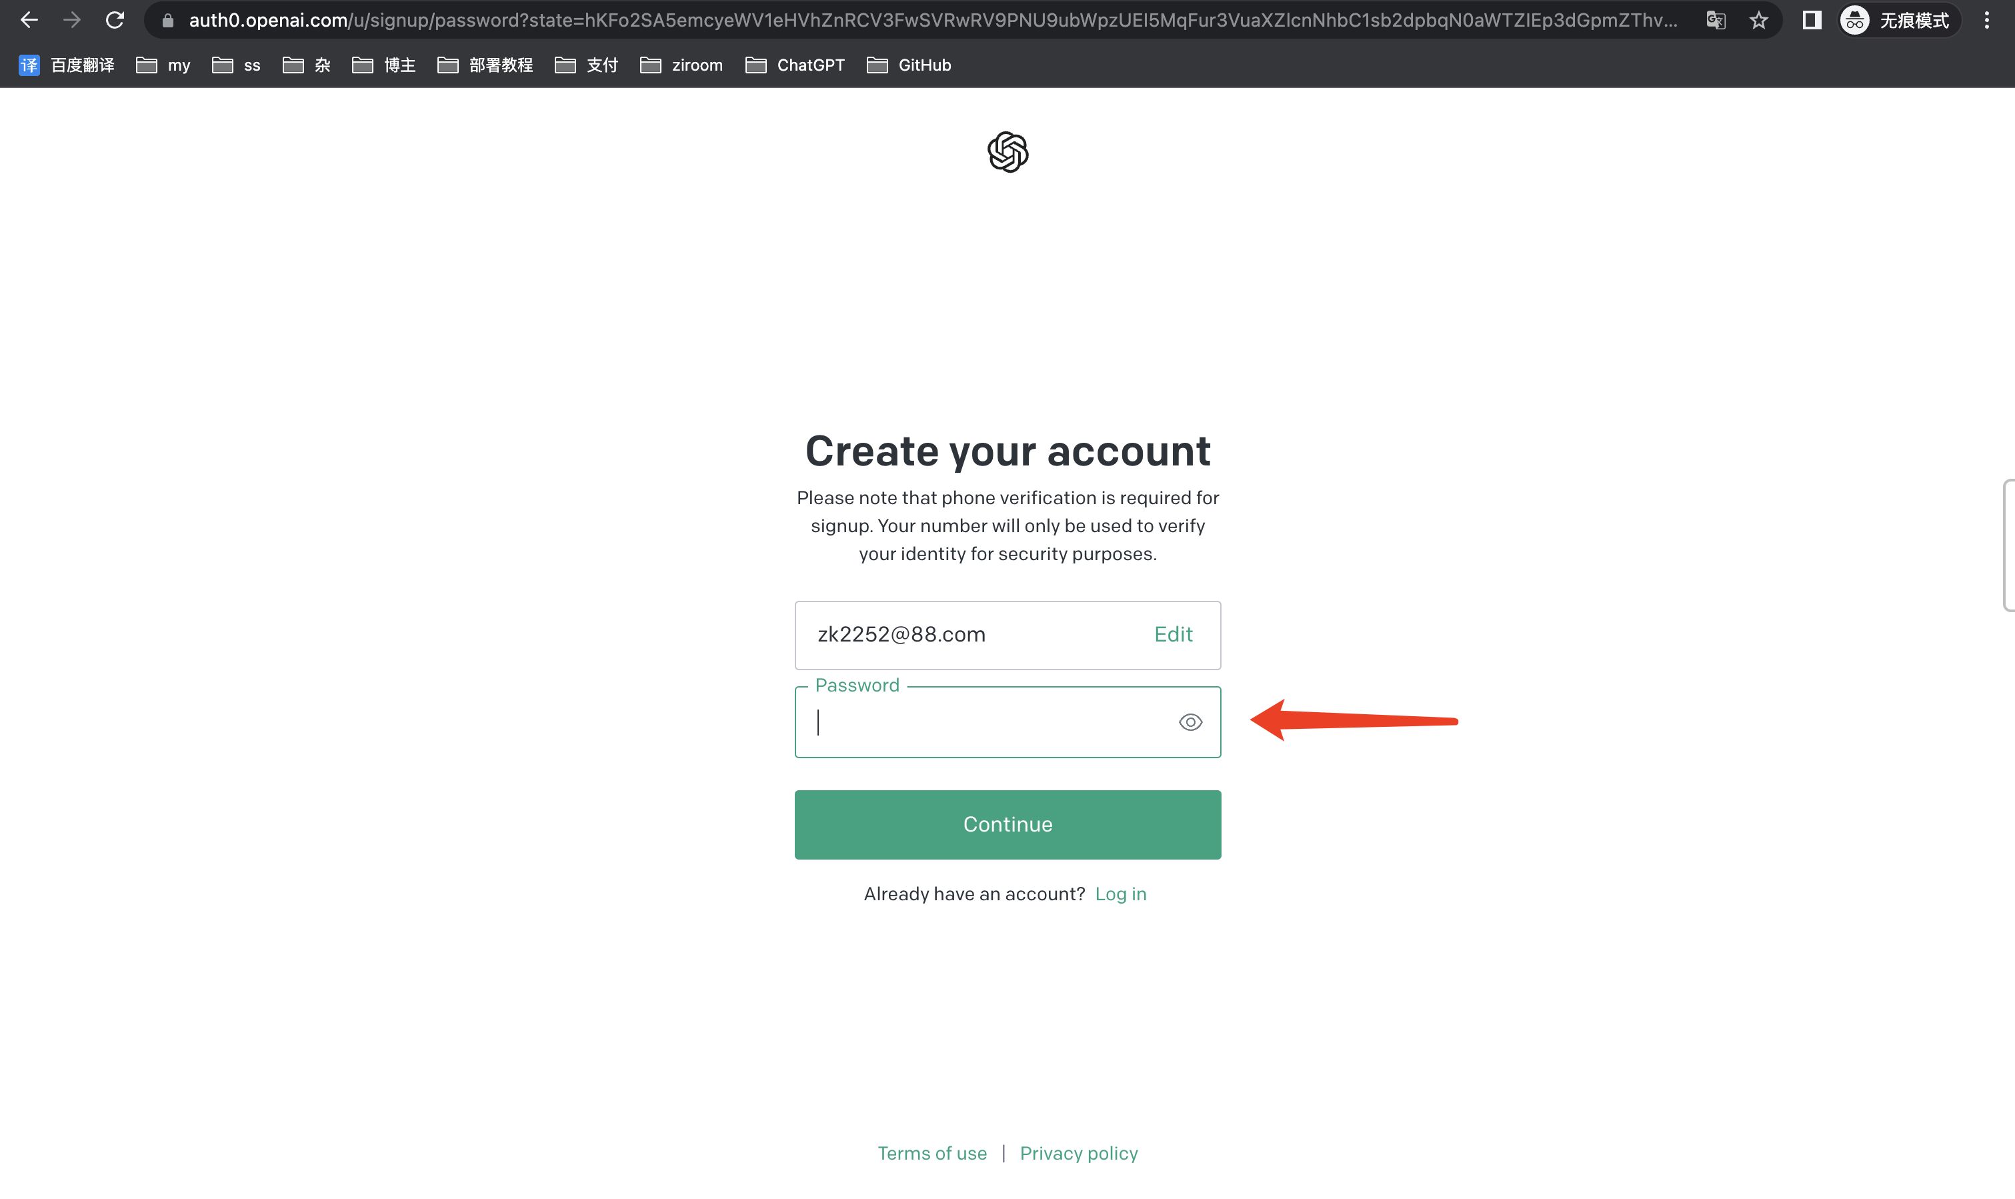Click the address bar URL

click(x=929, y=20)
